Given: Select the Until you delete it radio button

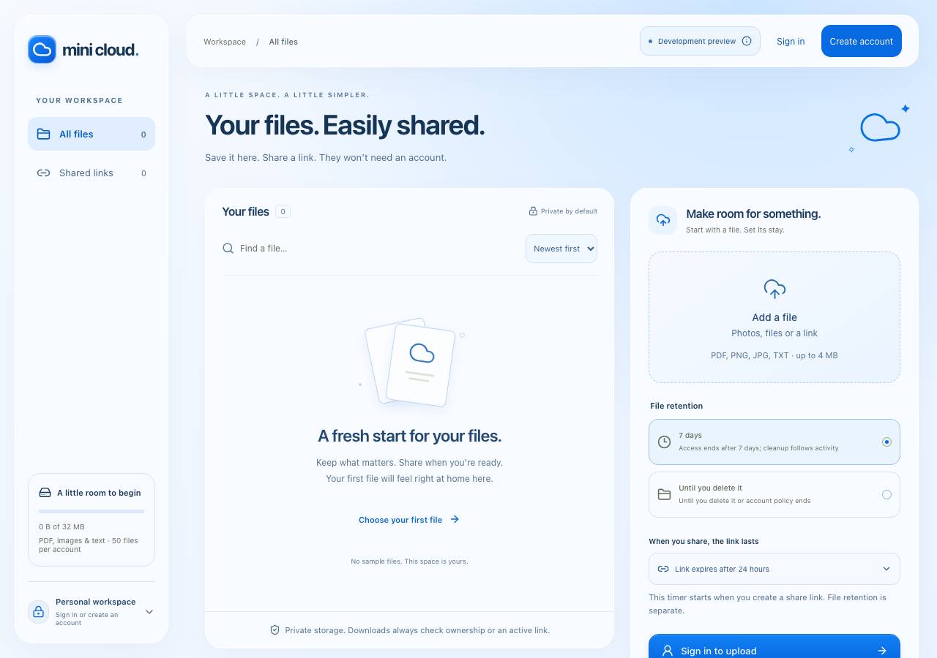Looking at the screenshot, I should [886, 494].
